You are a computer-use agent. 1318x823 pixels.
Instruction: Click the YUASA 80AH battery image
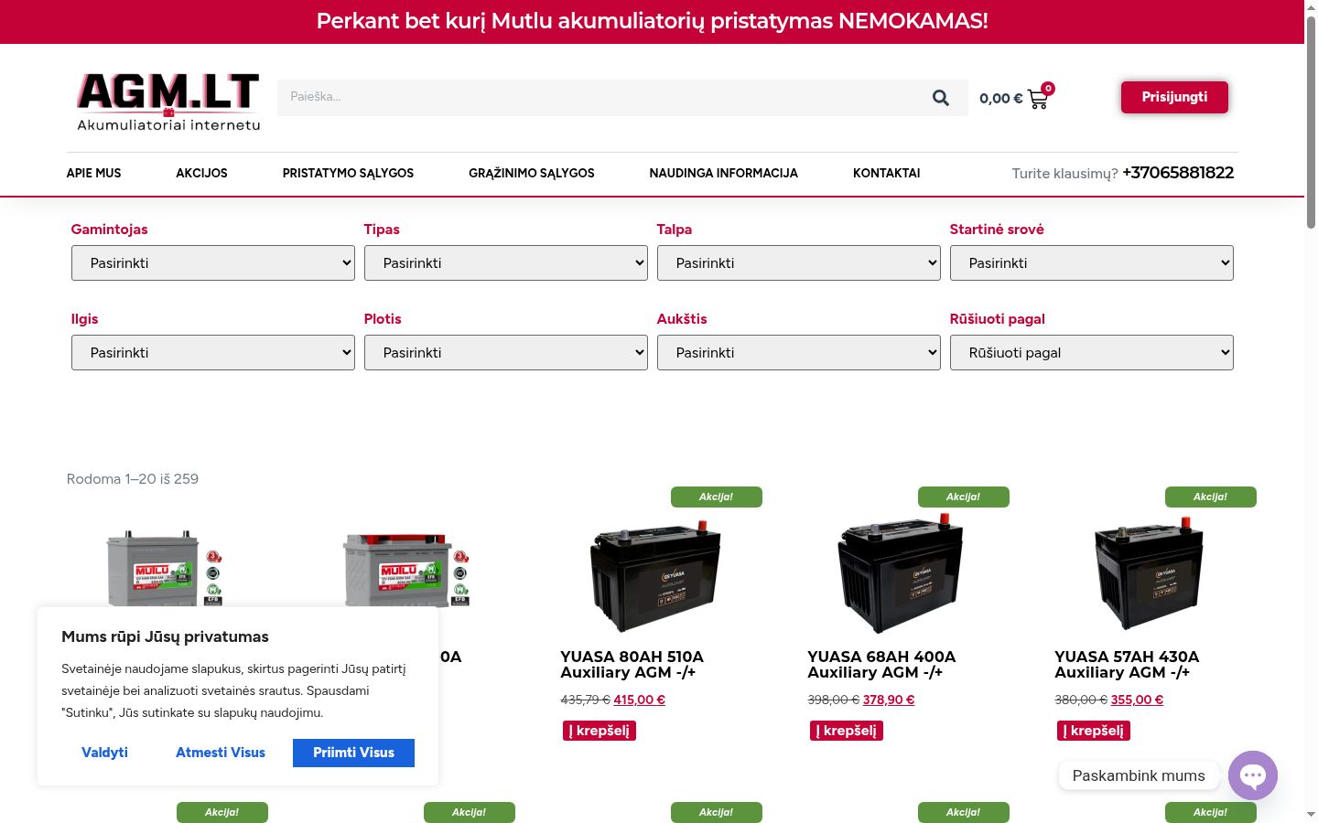654,574
